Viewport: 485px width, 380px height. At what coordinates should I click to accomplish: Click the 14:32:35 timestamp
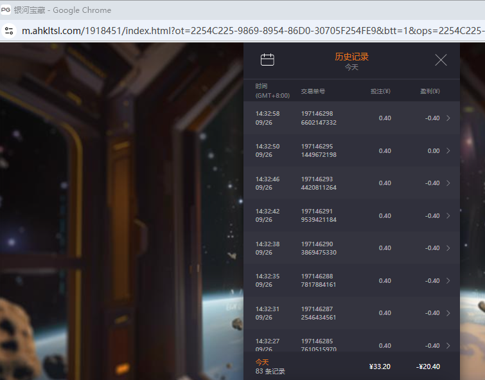(268, 276)
